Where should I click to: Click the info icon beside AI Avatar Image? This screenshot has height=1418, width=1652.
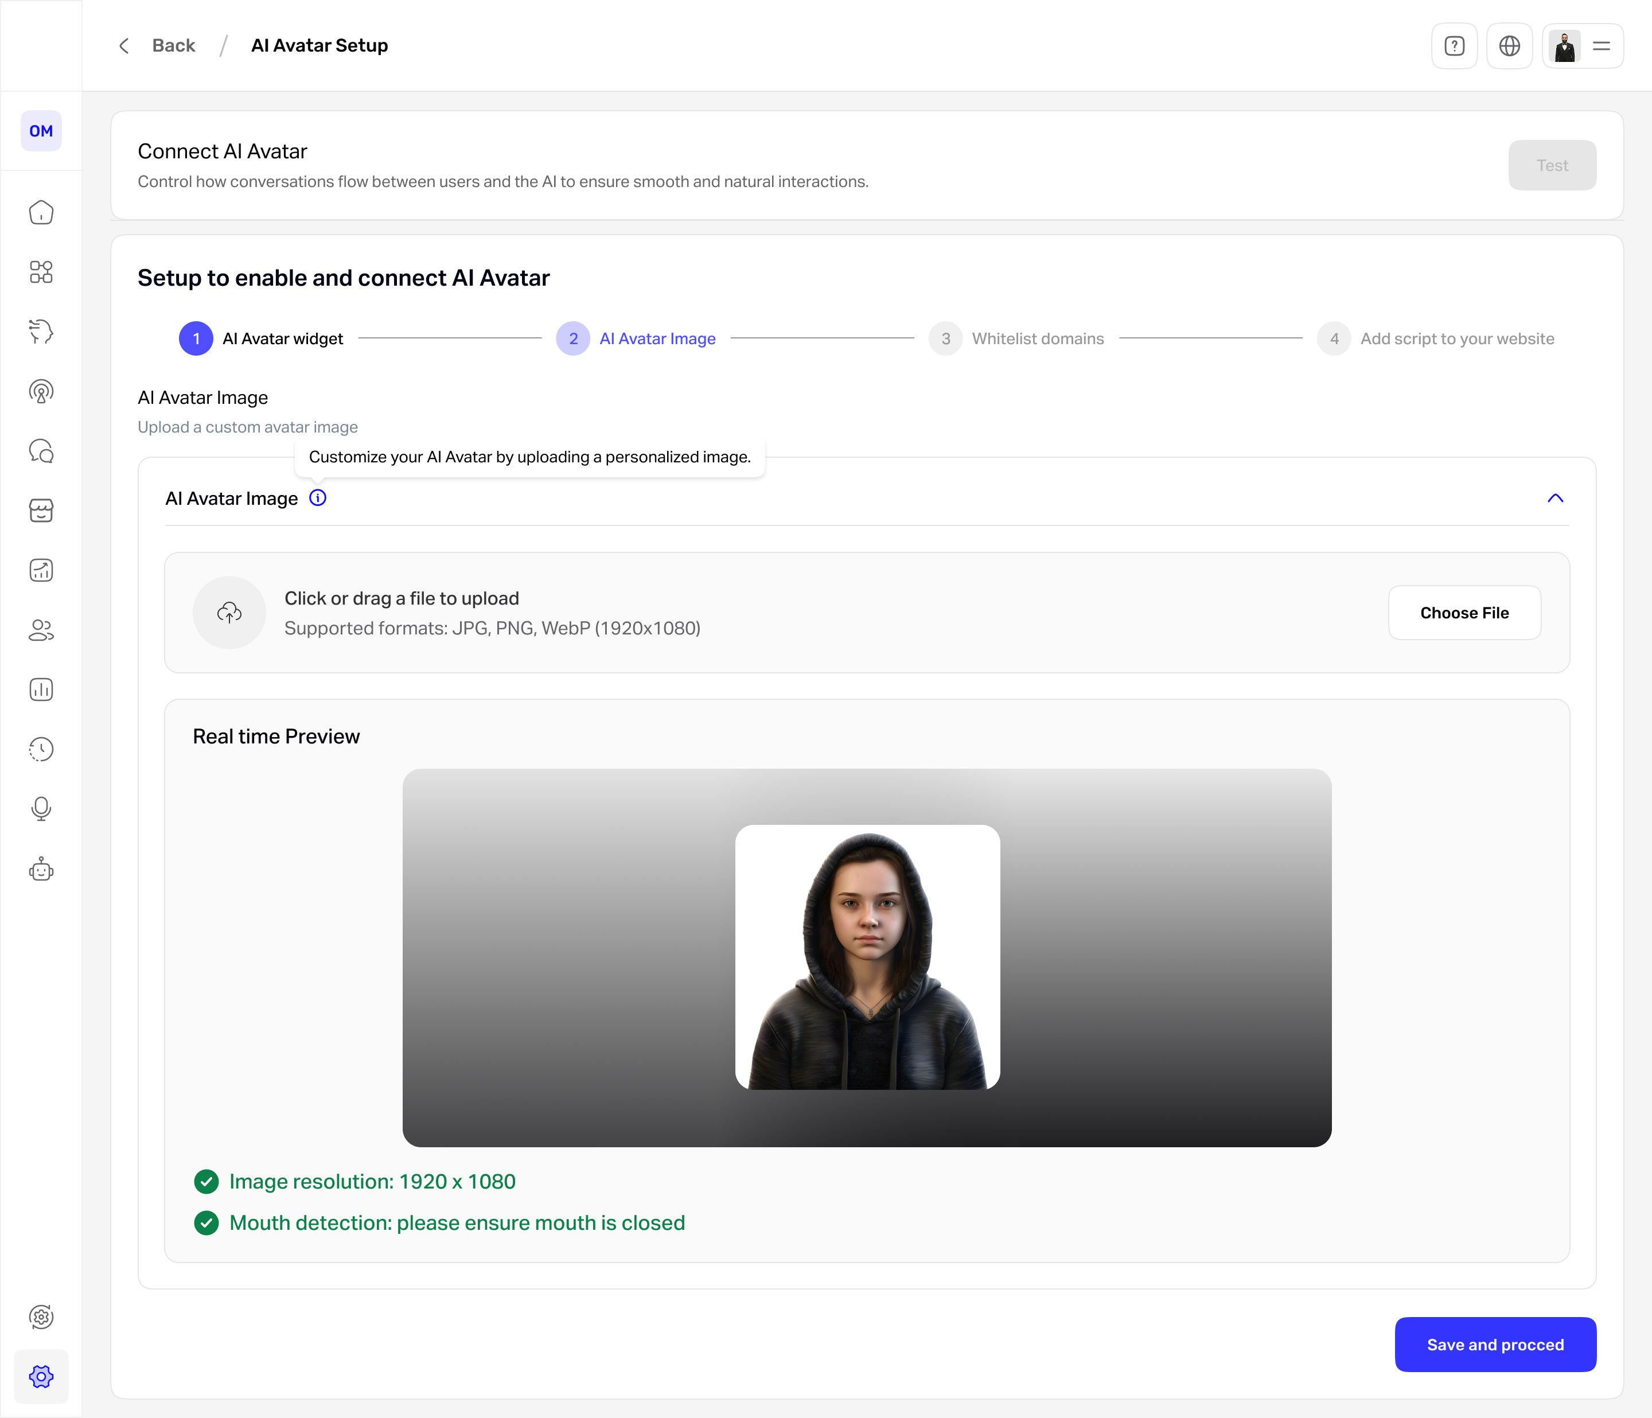[318, 498]
